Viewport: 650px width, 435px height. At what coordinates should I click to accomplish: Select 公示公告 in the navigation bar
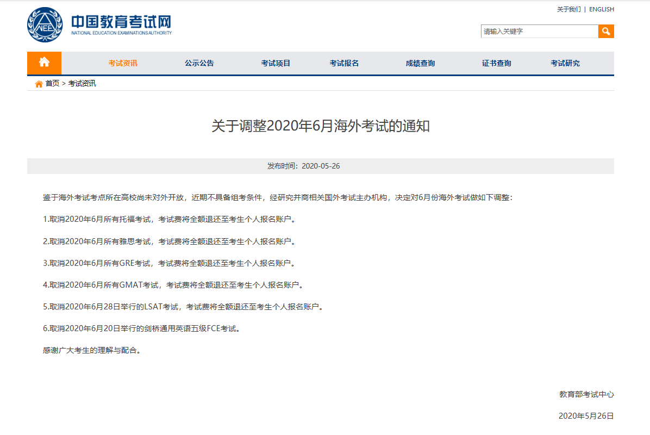click(199, 63)
